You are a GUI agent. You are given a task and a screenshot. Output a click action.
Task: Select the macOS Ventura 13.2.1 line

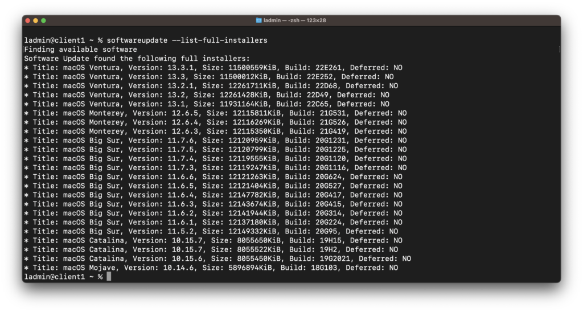click(x=211, y=86)
